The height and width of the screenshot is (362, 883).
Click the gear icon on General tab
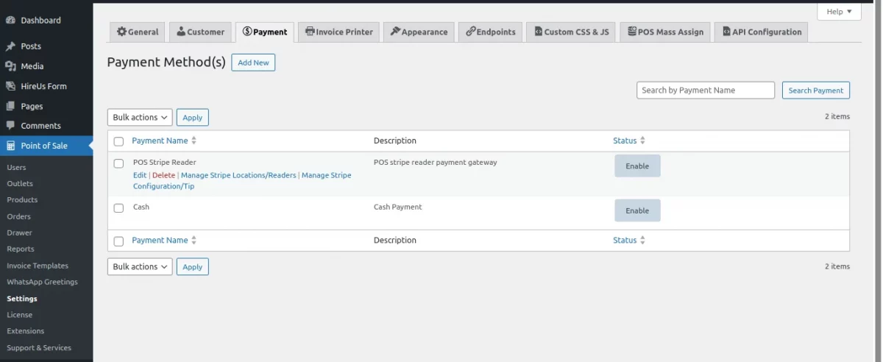(x=121, y=32)
